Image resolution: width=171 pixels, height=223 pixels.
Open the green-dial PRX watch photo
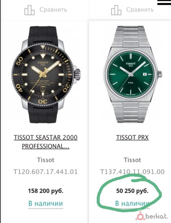(x=132, y=74)
